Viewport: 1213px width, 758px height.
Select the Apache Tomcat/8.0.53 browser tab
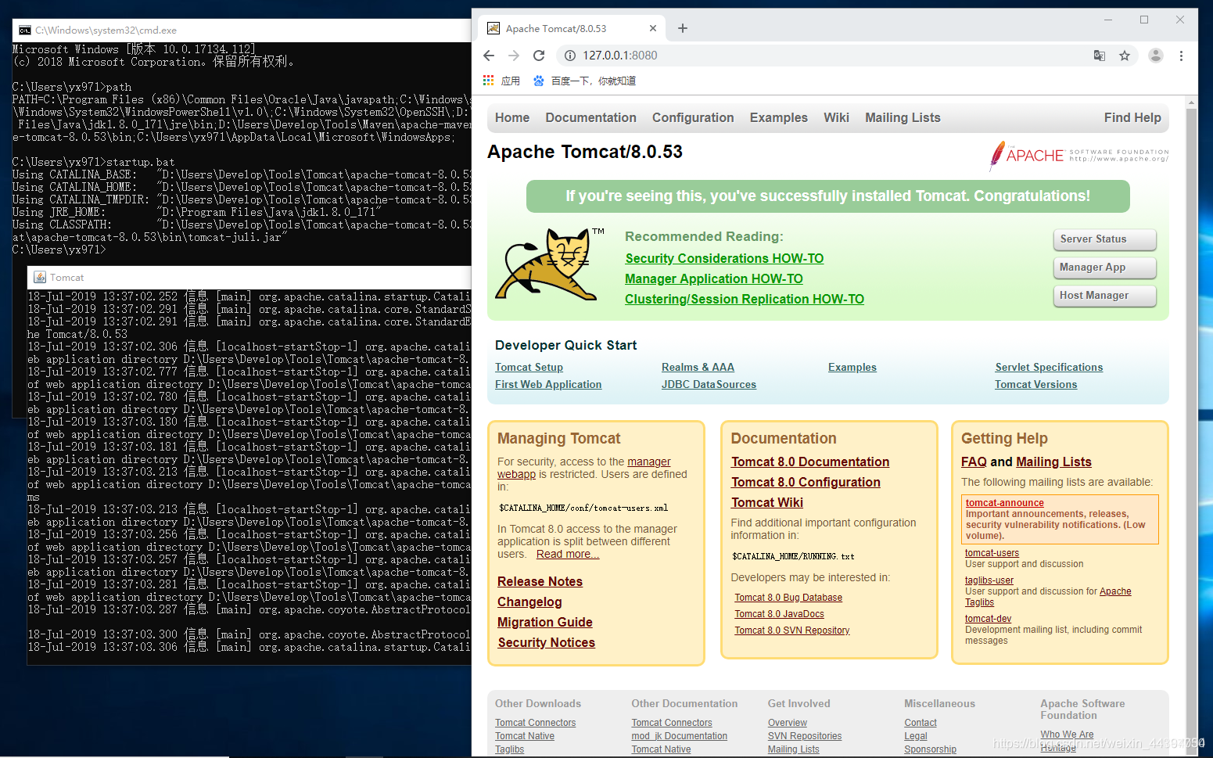(x=571, y=28)
